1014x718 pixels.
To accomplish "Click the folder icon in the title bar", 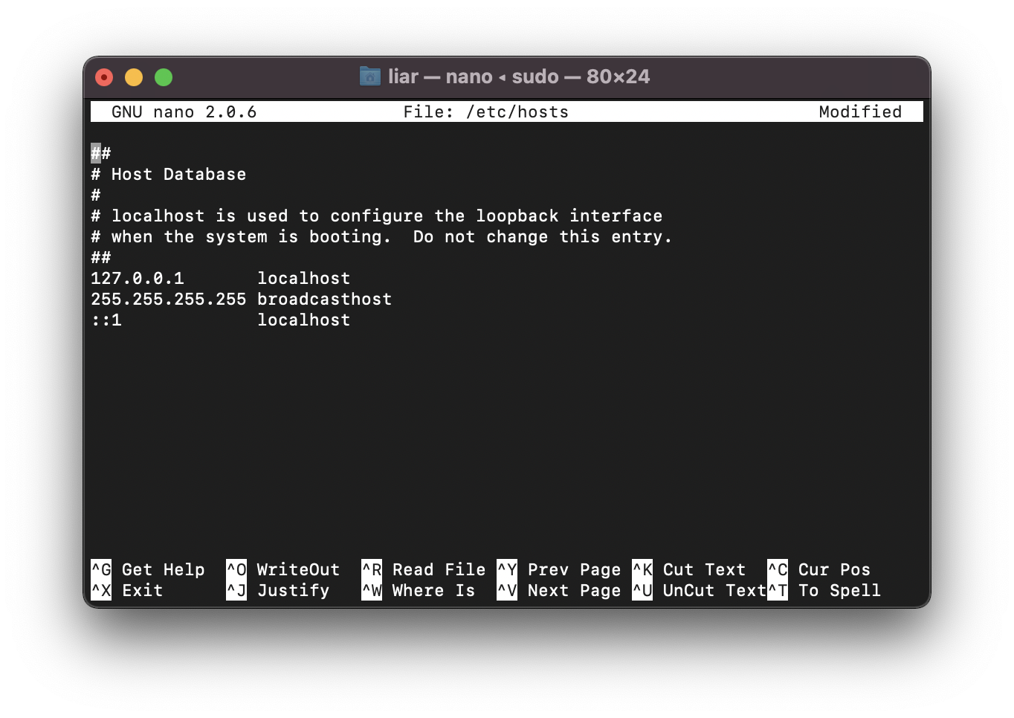I will coord(369,76).
